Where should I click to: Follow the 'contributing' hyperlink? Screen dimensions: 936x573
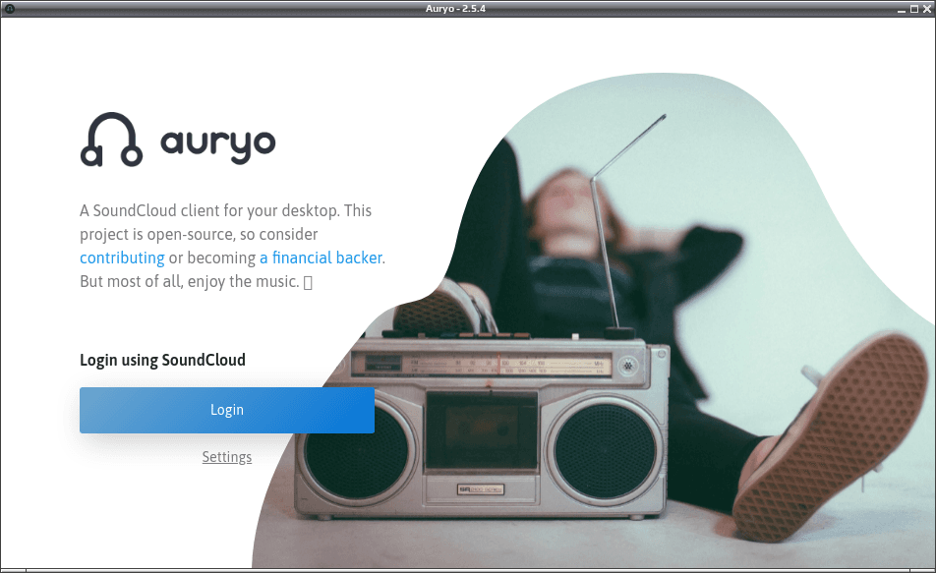(x=122, y=258)
